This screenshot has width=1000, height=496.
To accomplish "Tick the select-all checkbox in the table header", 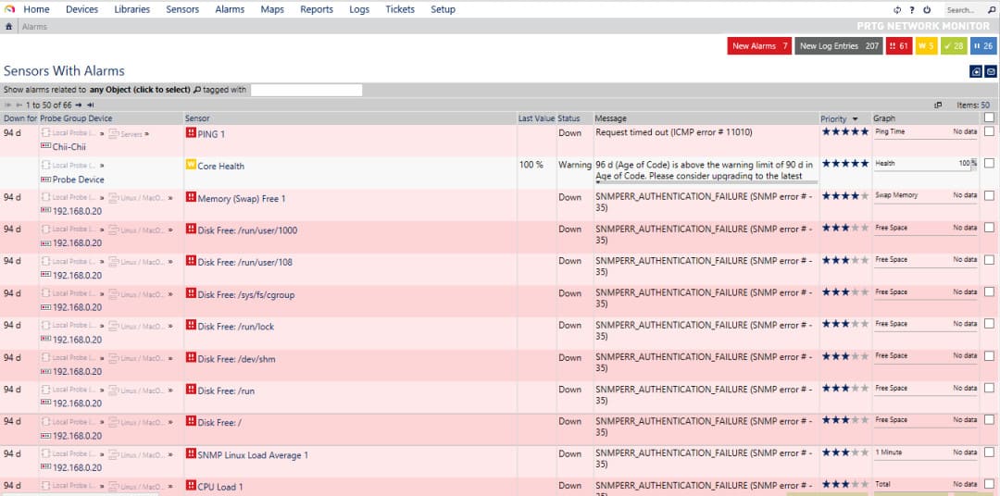I will (989, 118).
